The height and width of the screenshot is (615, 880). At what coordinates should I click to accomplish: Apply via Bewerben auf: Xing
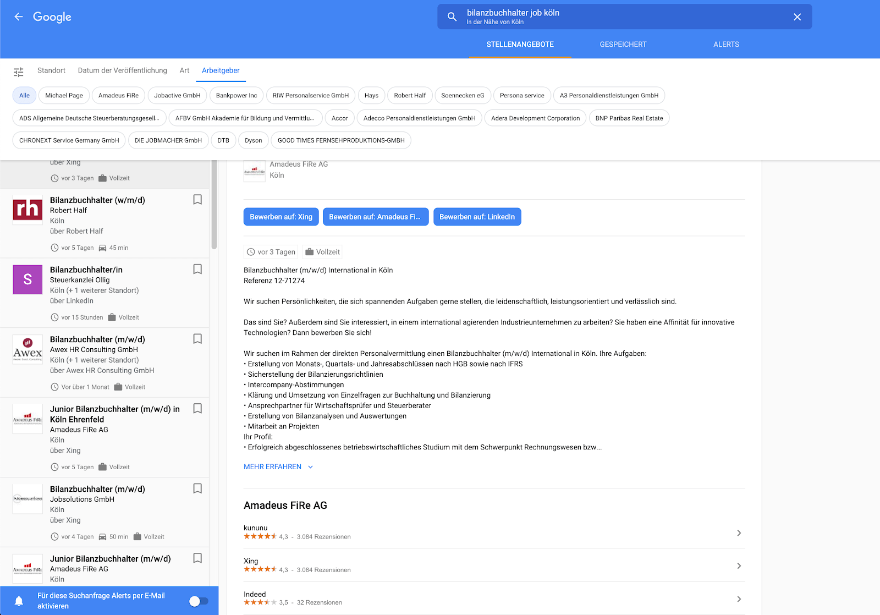click(x=281, y=217)
